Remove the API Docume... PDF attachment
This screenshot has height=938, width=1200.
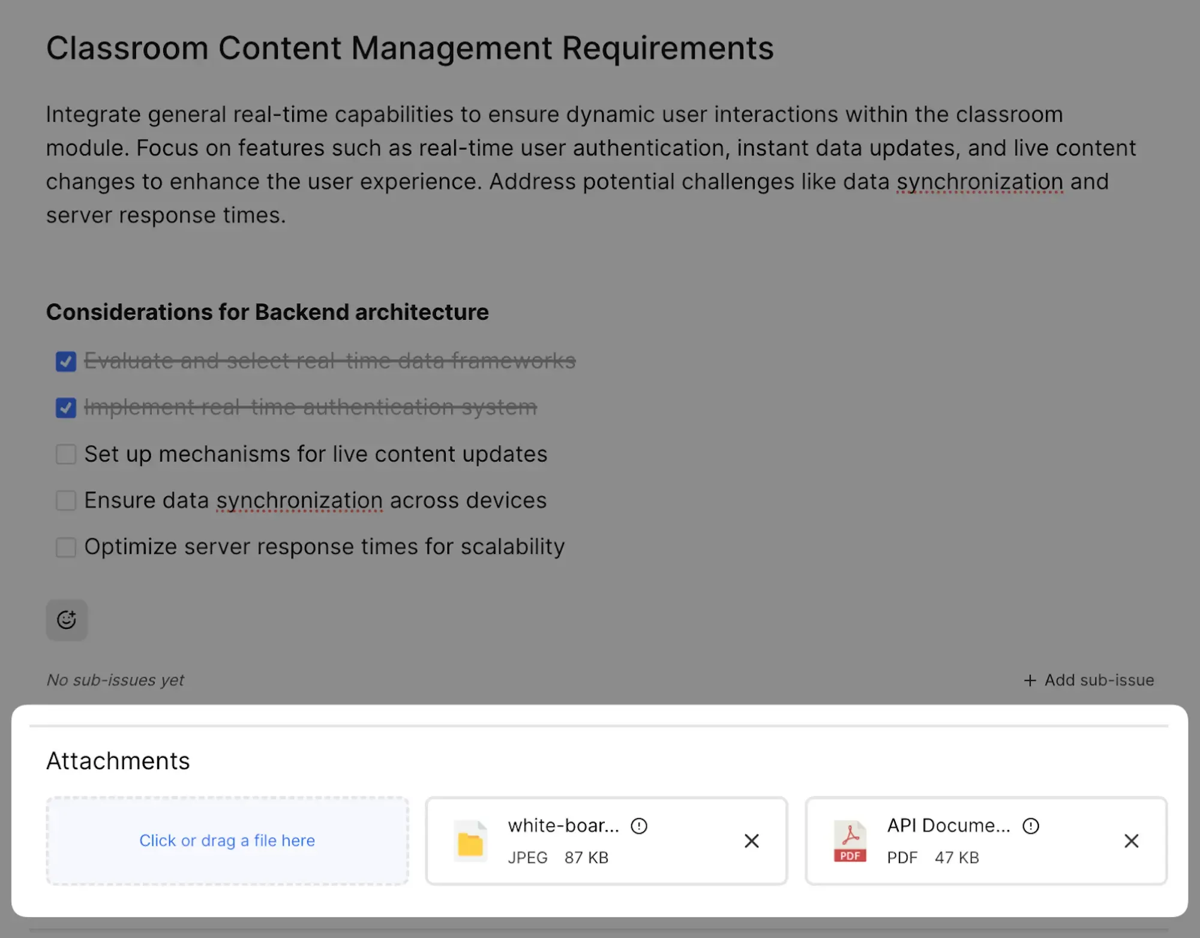pyautogui.click(x=1131, y=841)
